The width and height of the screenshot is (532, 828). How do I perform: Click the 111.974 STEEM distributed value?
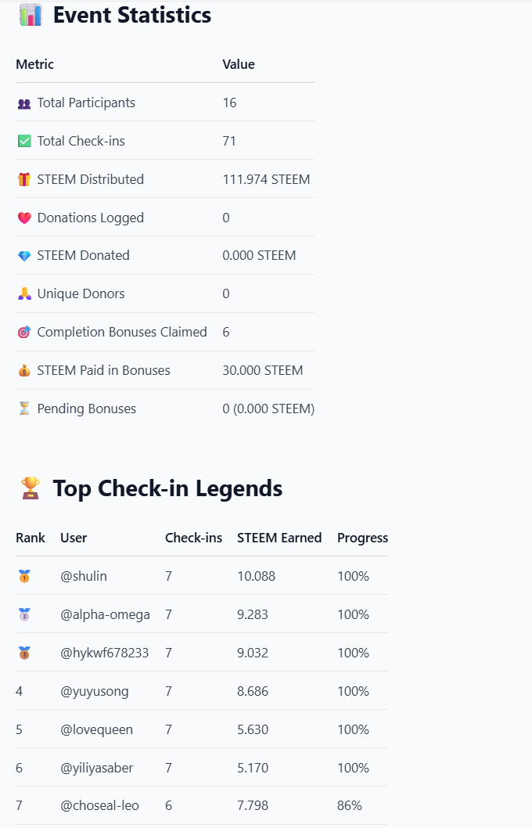pos(266,179)
